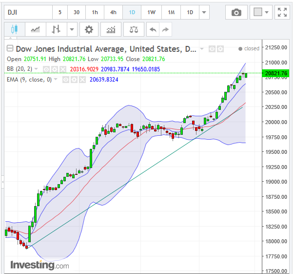Click the left side panel expand arrow
The image size is (294, 274).
click(x=2, y=182)
